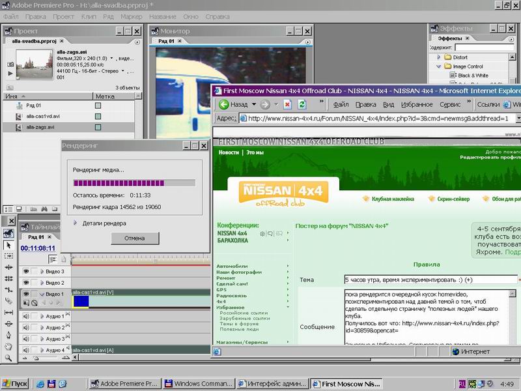
Task: Click the set-marker icon in the Timeline
Action: 64,259
